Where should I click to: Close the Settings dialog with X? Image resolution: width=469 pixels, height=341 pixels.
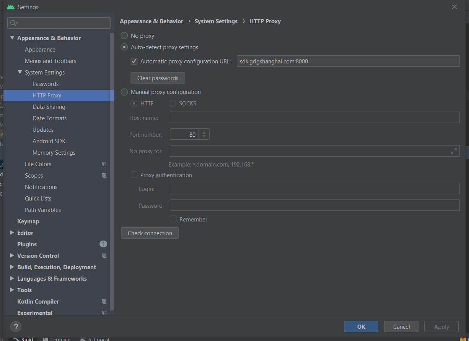[454, 7]
